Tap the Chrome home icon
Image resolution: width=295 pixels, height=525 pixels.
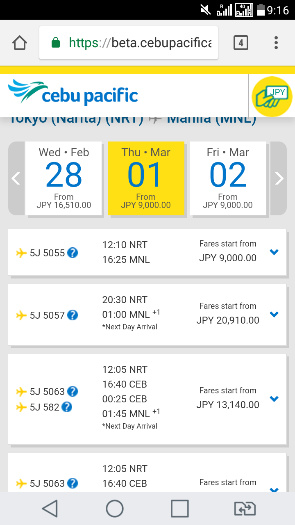pos(20,43)
